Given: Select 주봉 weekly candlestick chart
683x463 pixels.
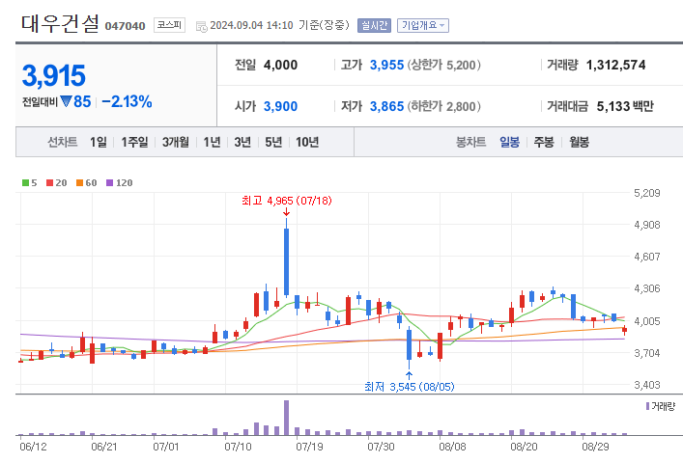Looking at the screenshot, I should pos(544,142).
